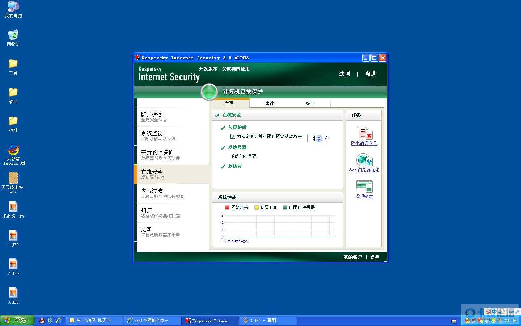
Task: Click red 网络攻击 legend swatch
Action: (x=227, y=208)
